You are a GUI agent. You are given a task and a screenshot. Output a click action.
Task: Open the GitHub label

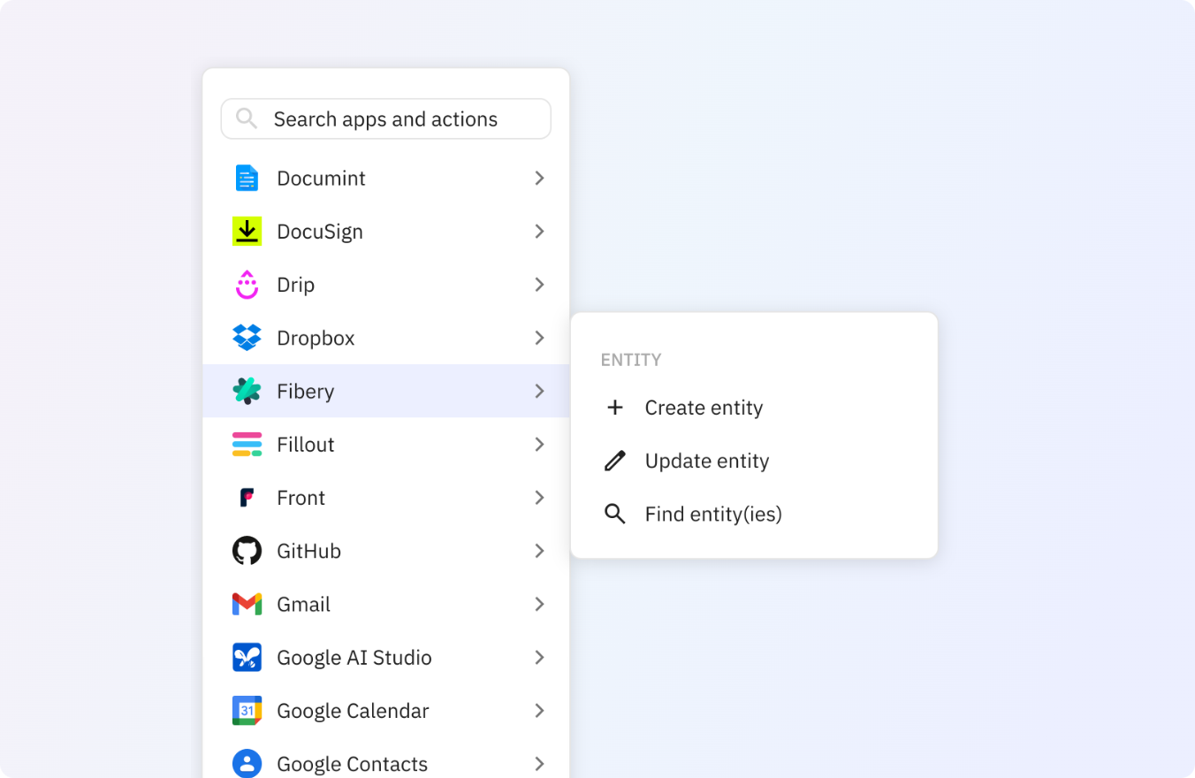point(308,551)
